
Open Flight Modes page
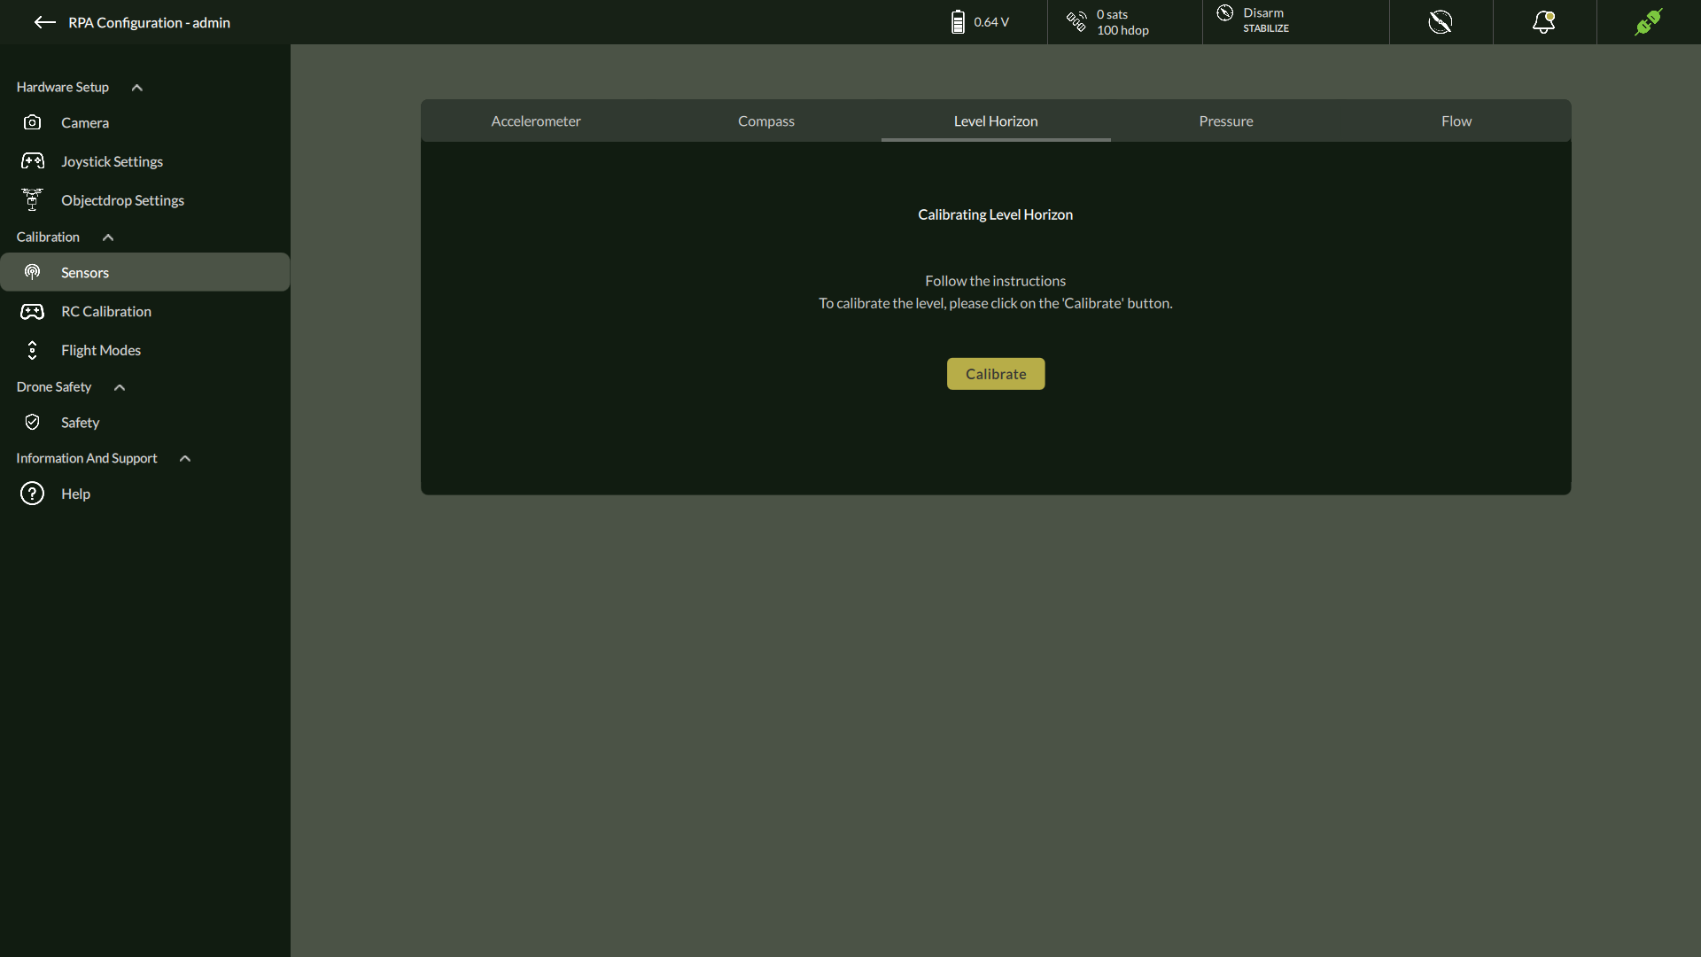point(145,350)
